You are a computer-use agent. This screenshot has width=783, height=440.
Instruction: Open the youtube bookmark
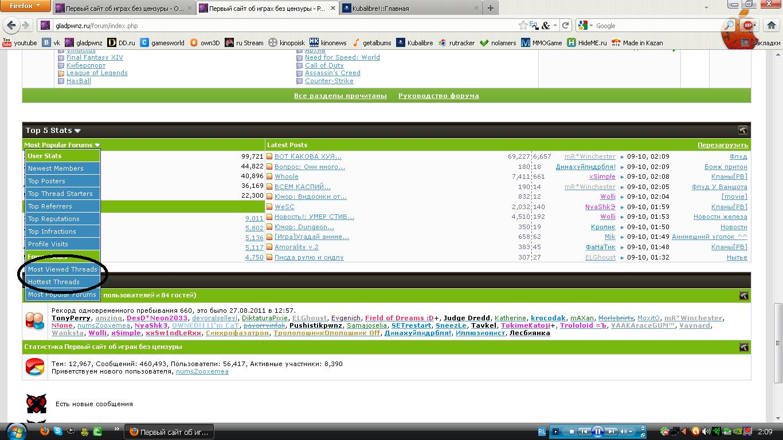click(x=19, y=43)
